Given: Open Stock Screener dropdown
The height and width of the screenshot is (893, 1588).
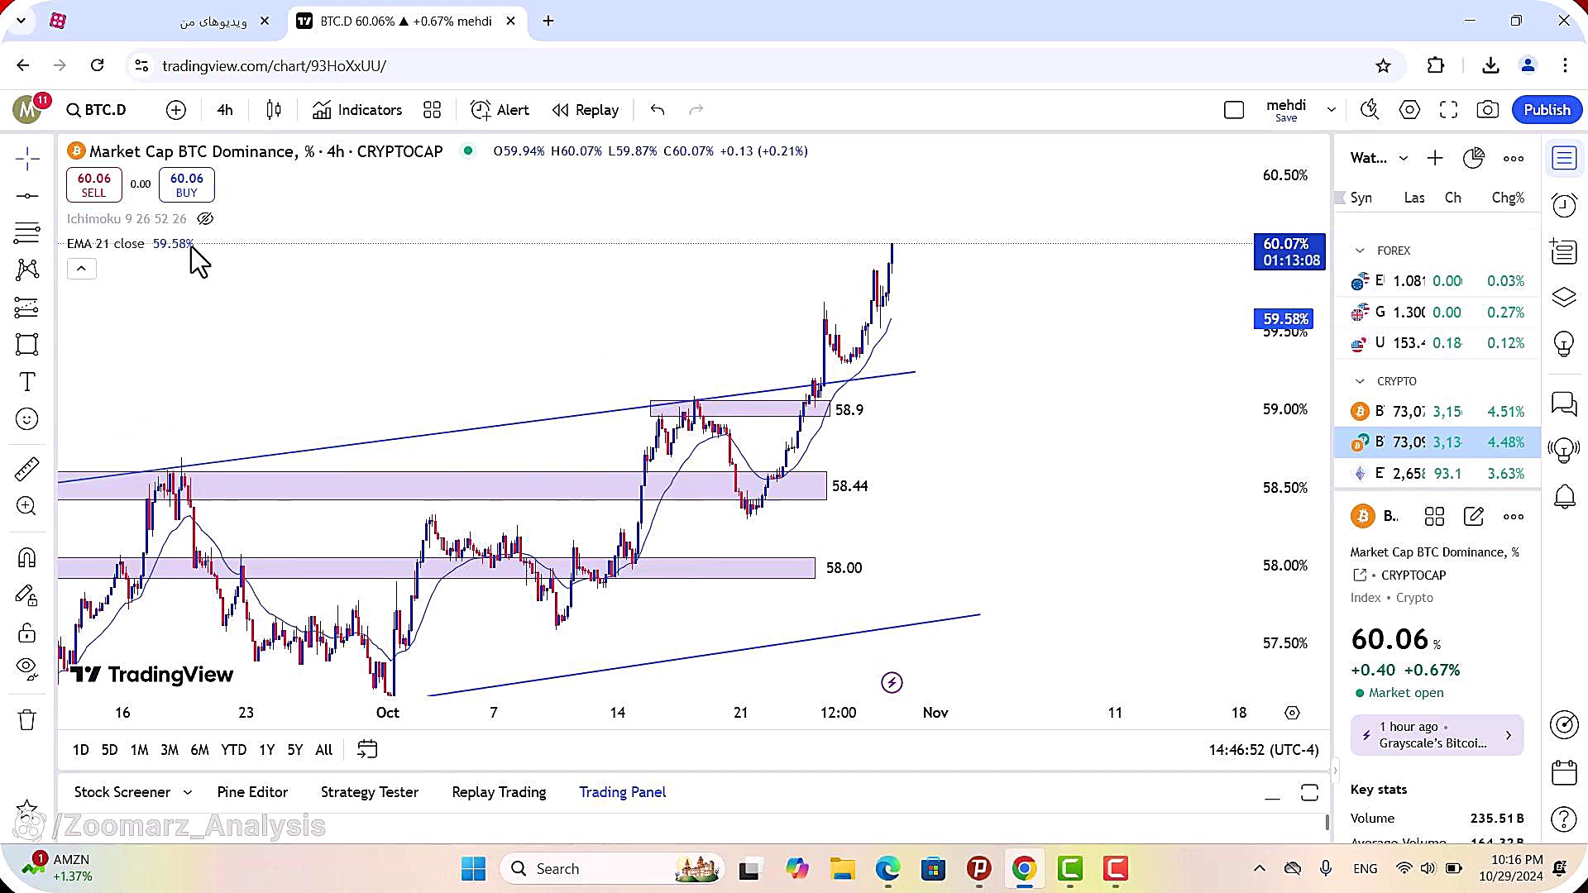Looking at the screenshot, I should tap(132, 792).
